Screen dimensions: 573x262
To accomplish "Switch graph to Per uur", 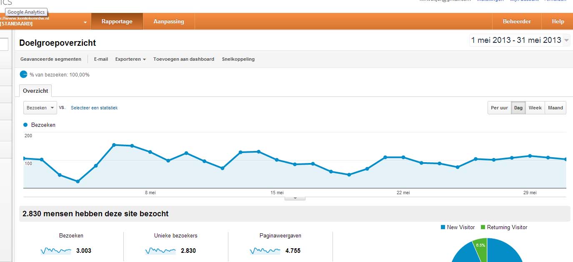I will pos(499,108).
